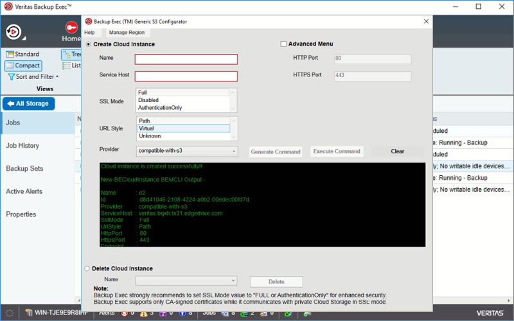Click the horizontal scrollbar left arrow in main window
514x321 pixels.
[x=78, y=300]
